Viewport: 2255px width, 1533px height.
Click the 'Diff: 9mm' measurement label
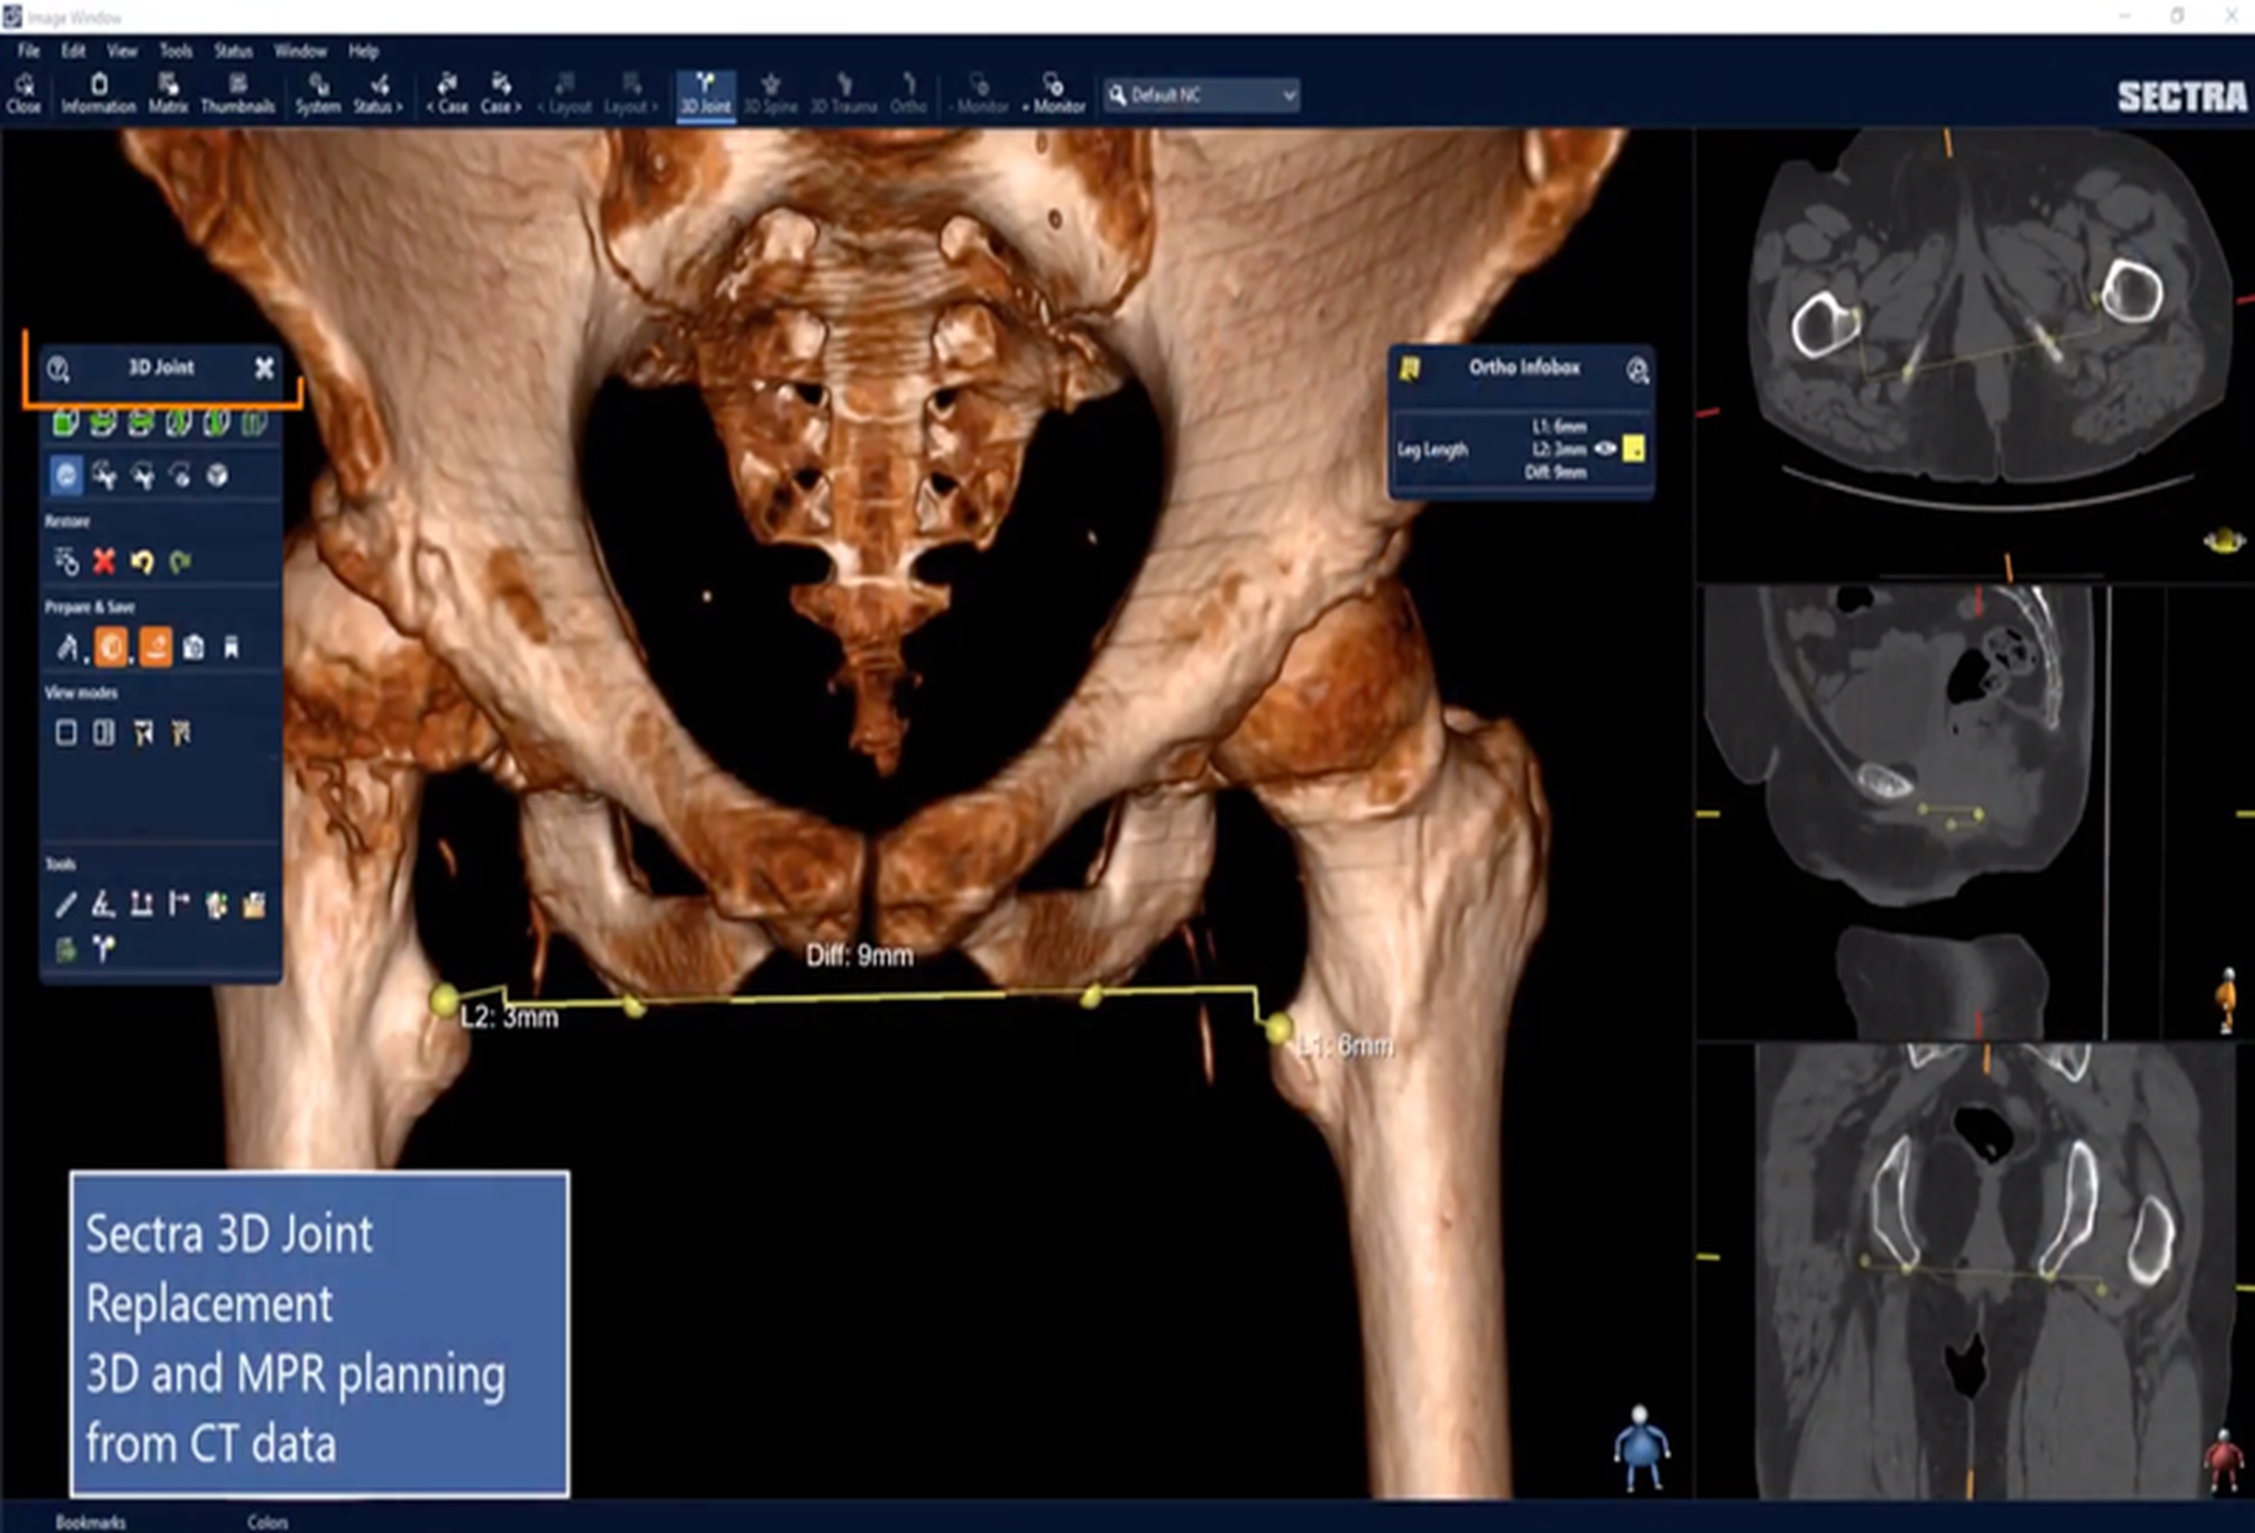(860, 956)
